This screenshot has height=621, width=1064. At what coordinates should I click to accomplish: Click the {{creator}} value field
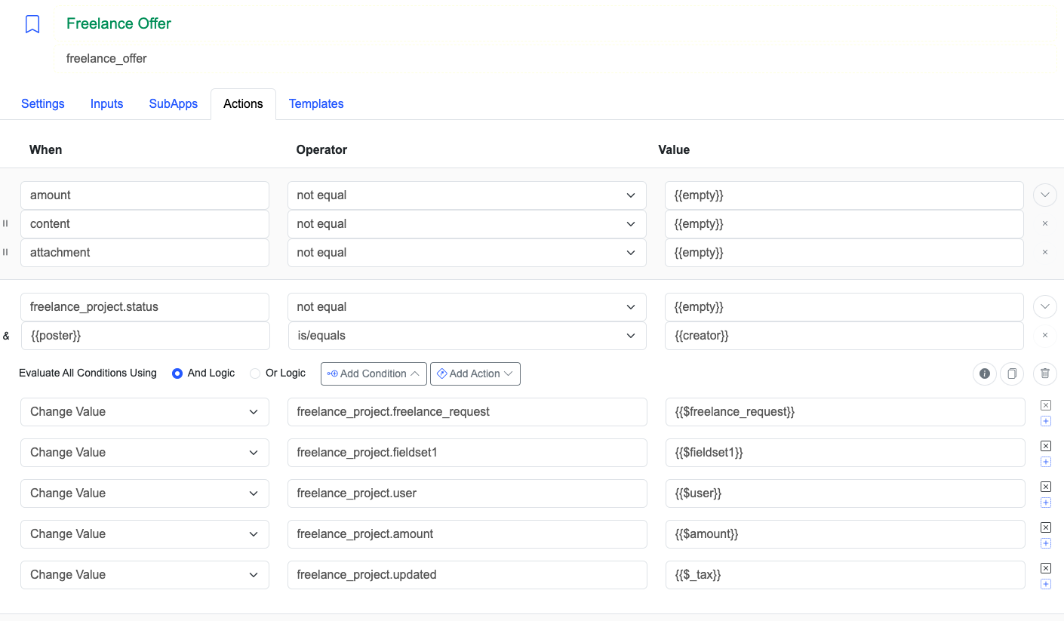tap(844, 336)
